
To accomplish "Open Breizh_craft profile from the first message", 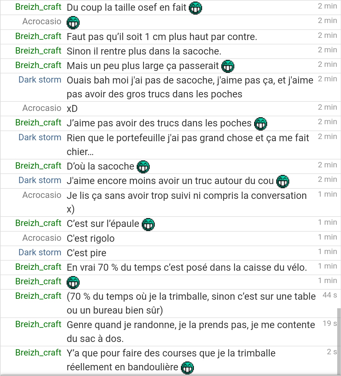I will (x=38, y=7).
